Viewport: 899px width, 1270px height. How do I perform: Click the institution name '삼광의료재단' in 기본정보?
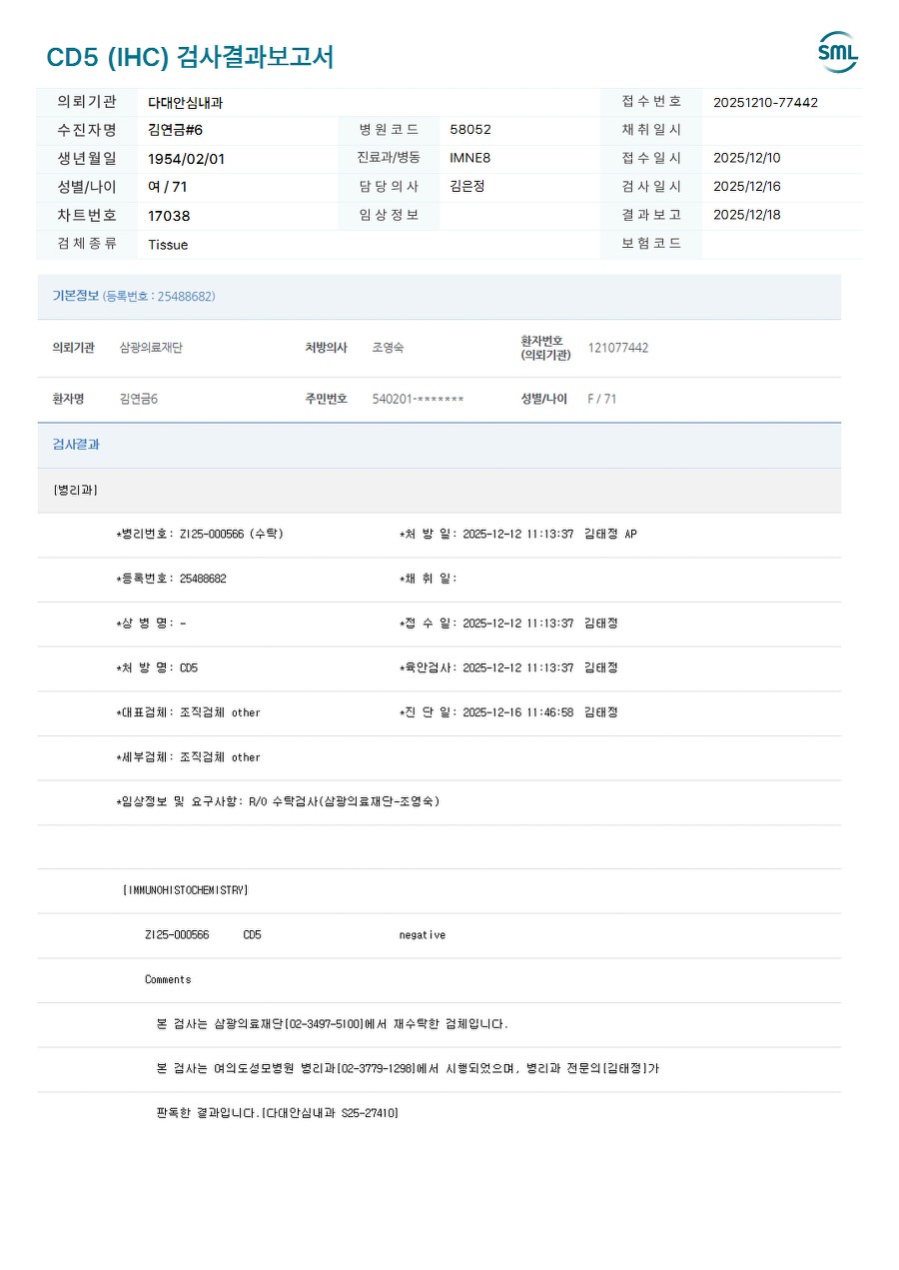(x=151, y=348)
